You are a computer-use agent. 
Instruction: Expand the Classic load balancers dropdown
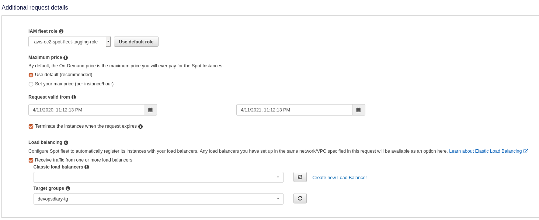158,177
